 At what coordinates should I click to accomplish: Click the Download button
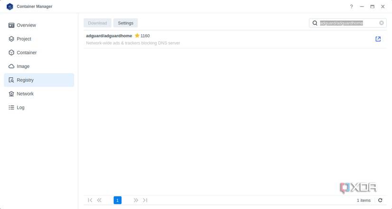pyautogui.click(x=97, y=23)
